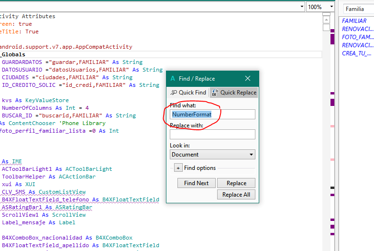Click the Find Next button

pos(196,183)
